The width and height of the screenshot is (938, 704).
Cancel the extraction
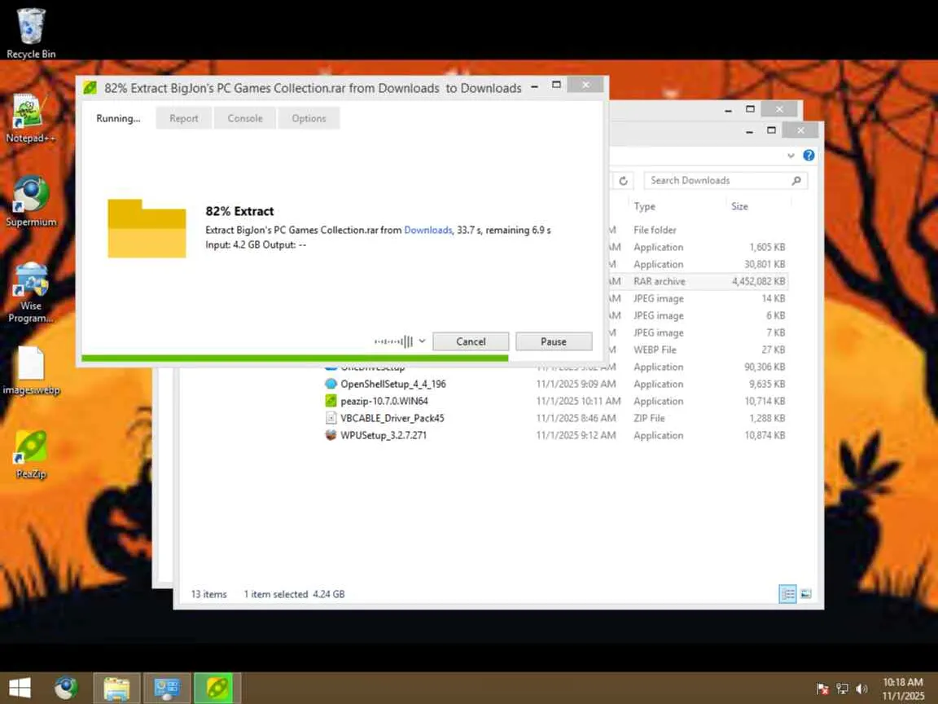pyautogui.click(x=471, y=341)
